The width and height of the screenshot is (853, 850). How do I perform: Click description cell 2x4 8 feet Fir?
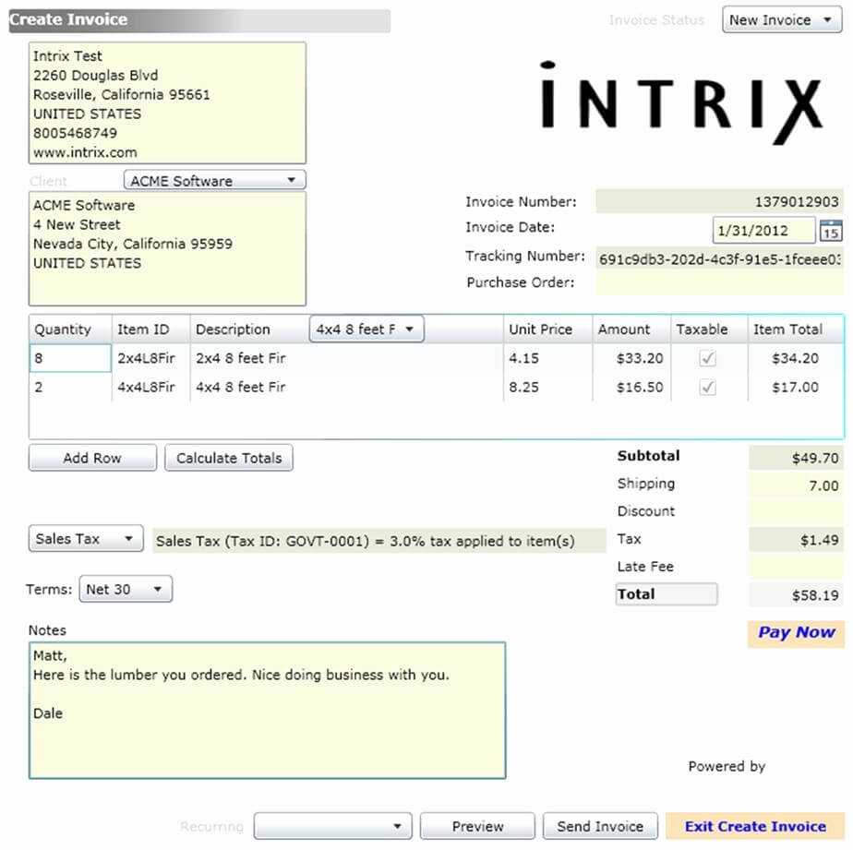(x=347, y=358)
